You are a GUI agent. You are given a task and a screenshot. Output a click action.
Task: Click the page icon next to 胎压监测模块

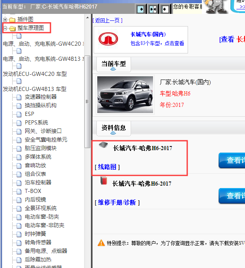tap(19, 148)
